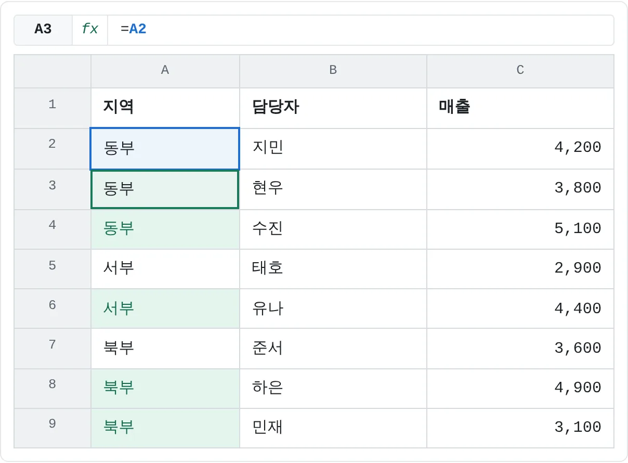Click the A3 name box
The height and width of the screenshot is (463, 628).
(43, 30)
